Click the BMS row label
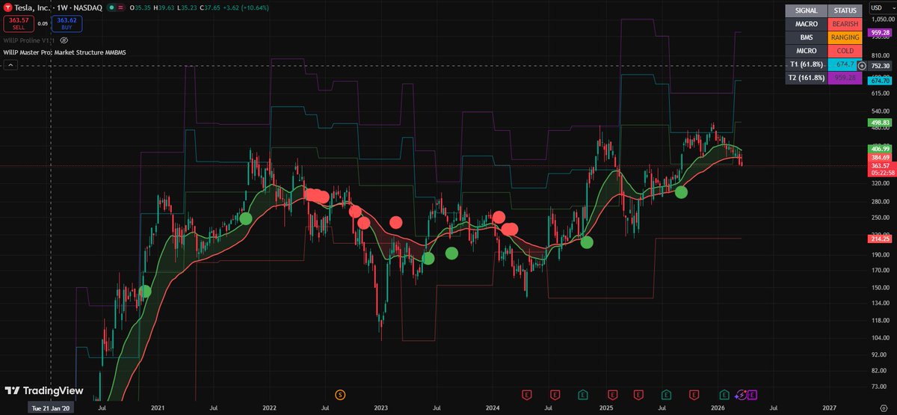Image resolution: width=897 pixels, height=415 pixels. pos(806,37)
